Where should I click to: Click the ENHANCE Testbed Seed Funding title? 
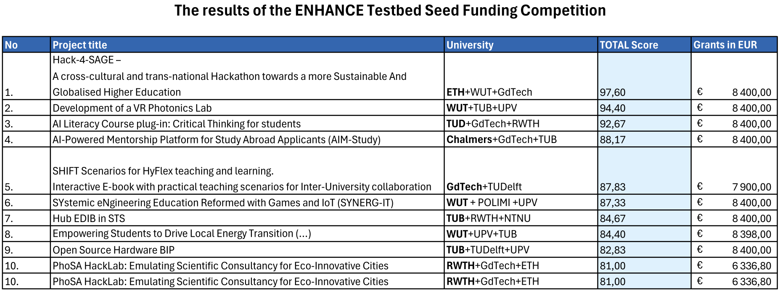pyautogui.click(x=390, y=11)
